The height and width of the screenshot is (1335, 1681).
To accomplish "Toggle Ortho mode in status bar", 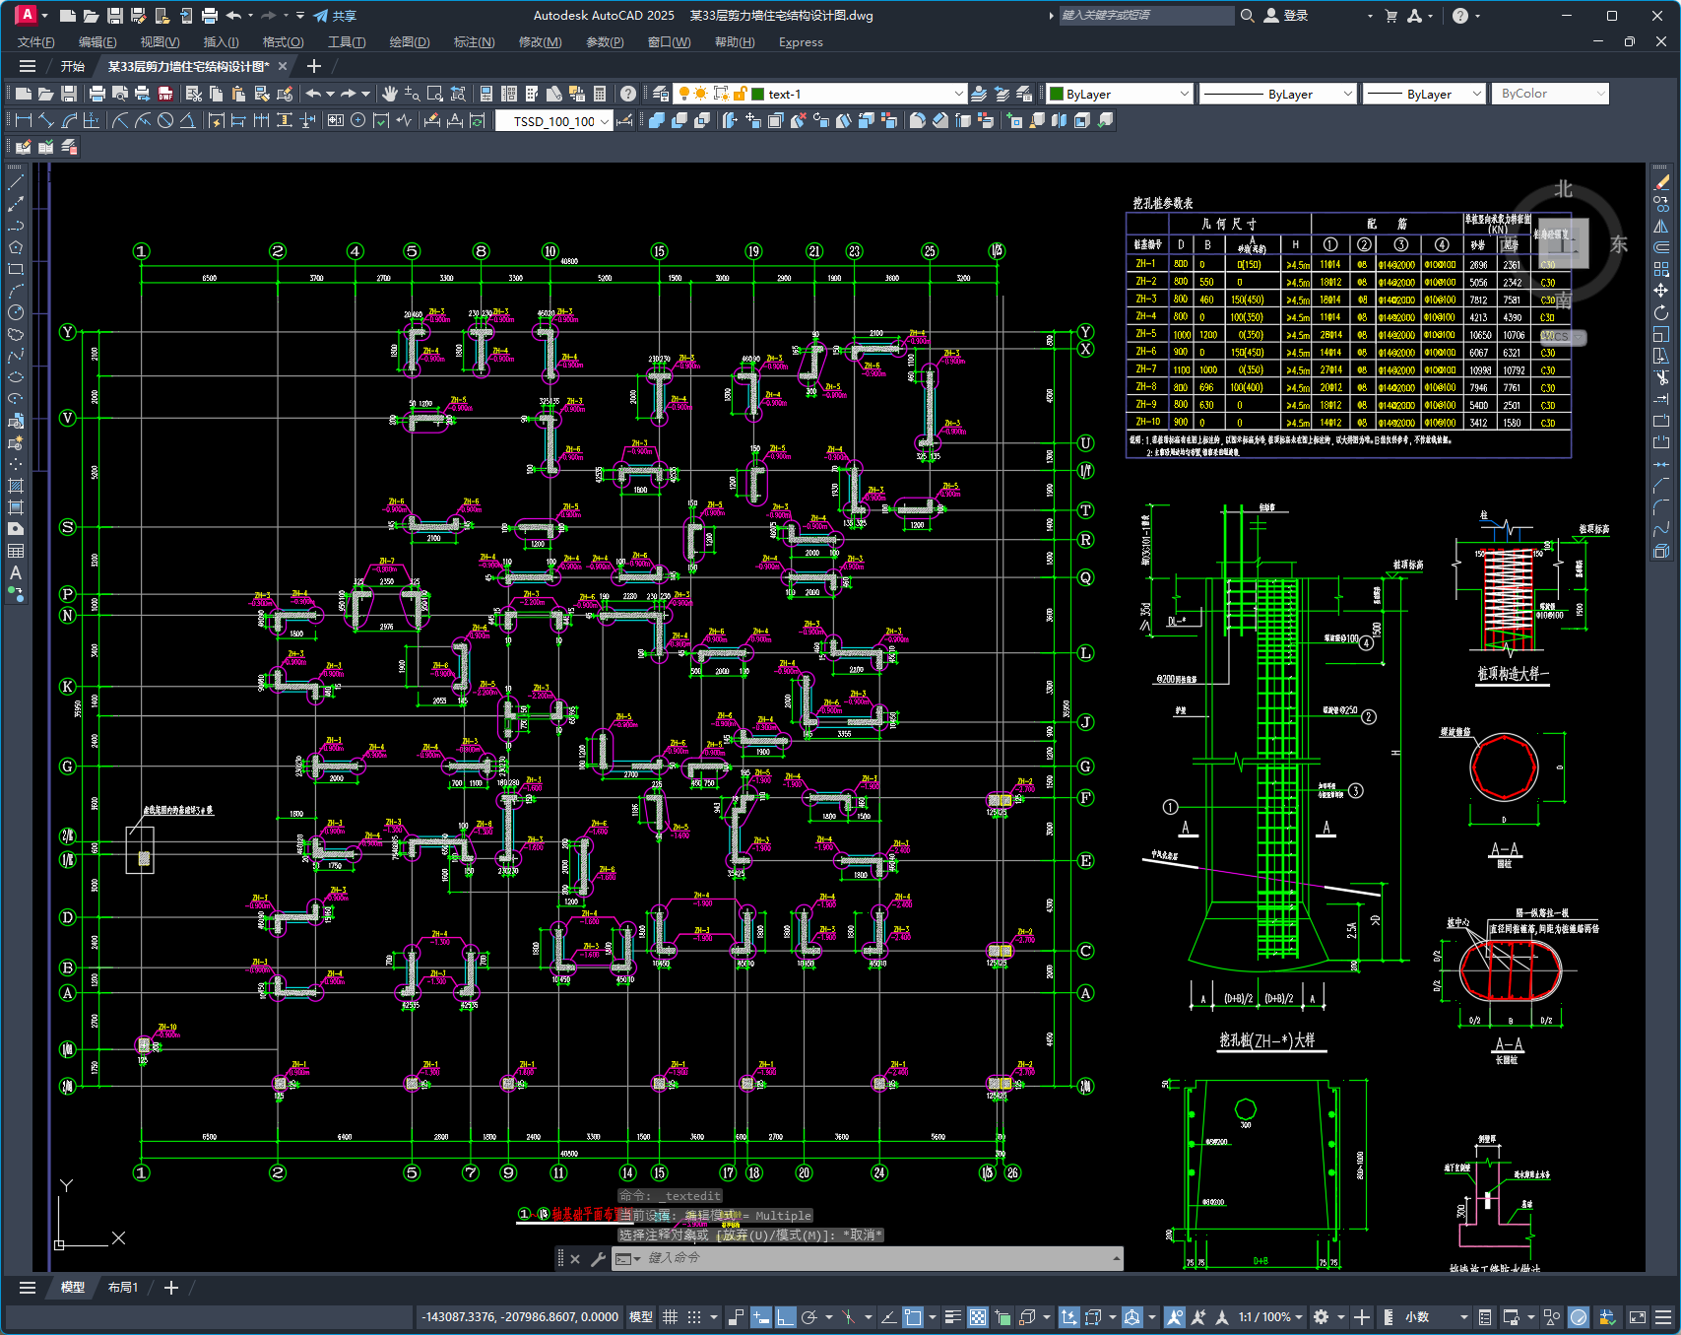I will (786, 1317).
